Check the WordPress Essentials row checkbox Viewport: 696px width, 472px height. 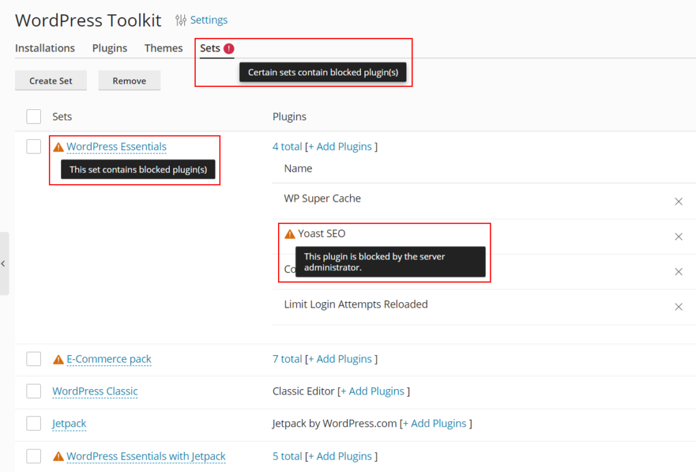pyautogui.click(x=34, y=147)
